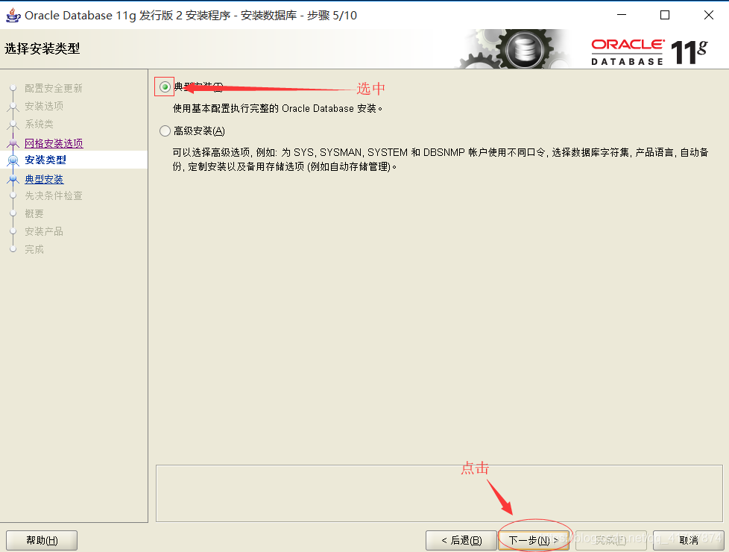
Task: Click the 系统类 step label
Action: click(x=39, y=125)
